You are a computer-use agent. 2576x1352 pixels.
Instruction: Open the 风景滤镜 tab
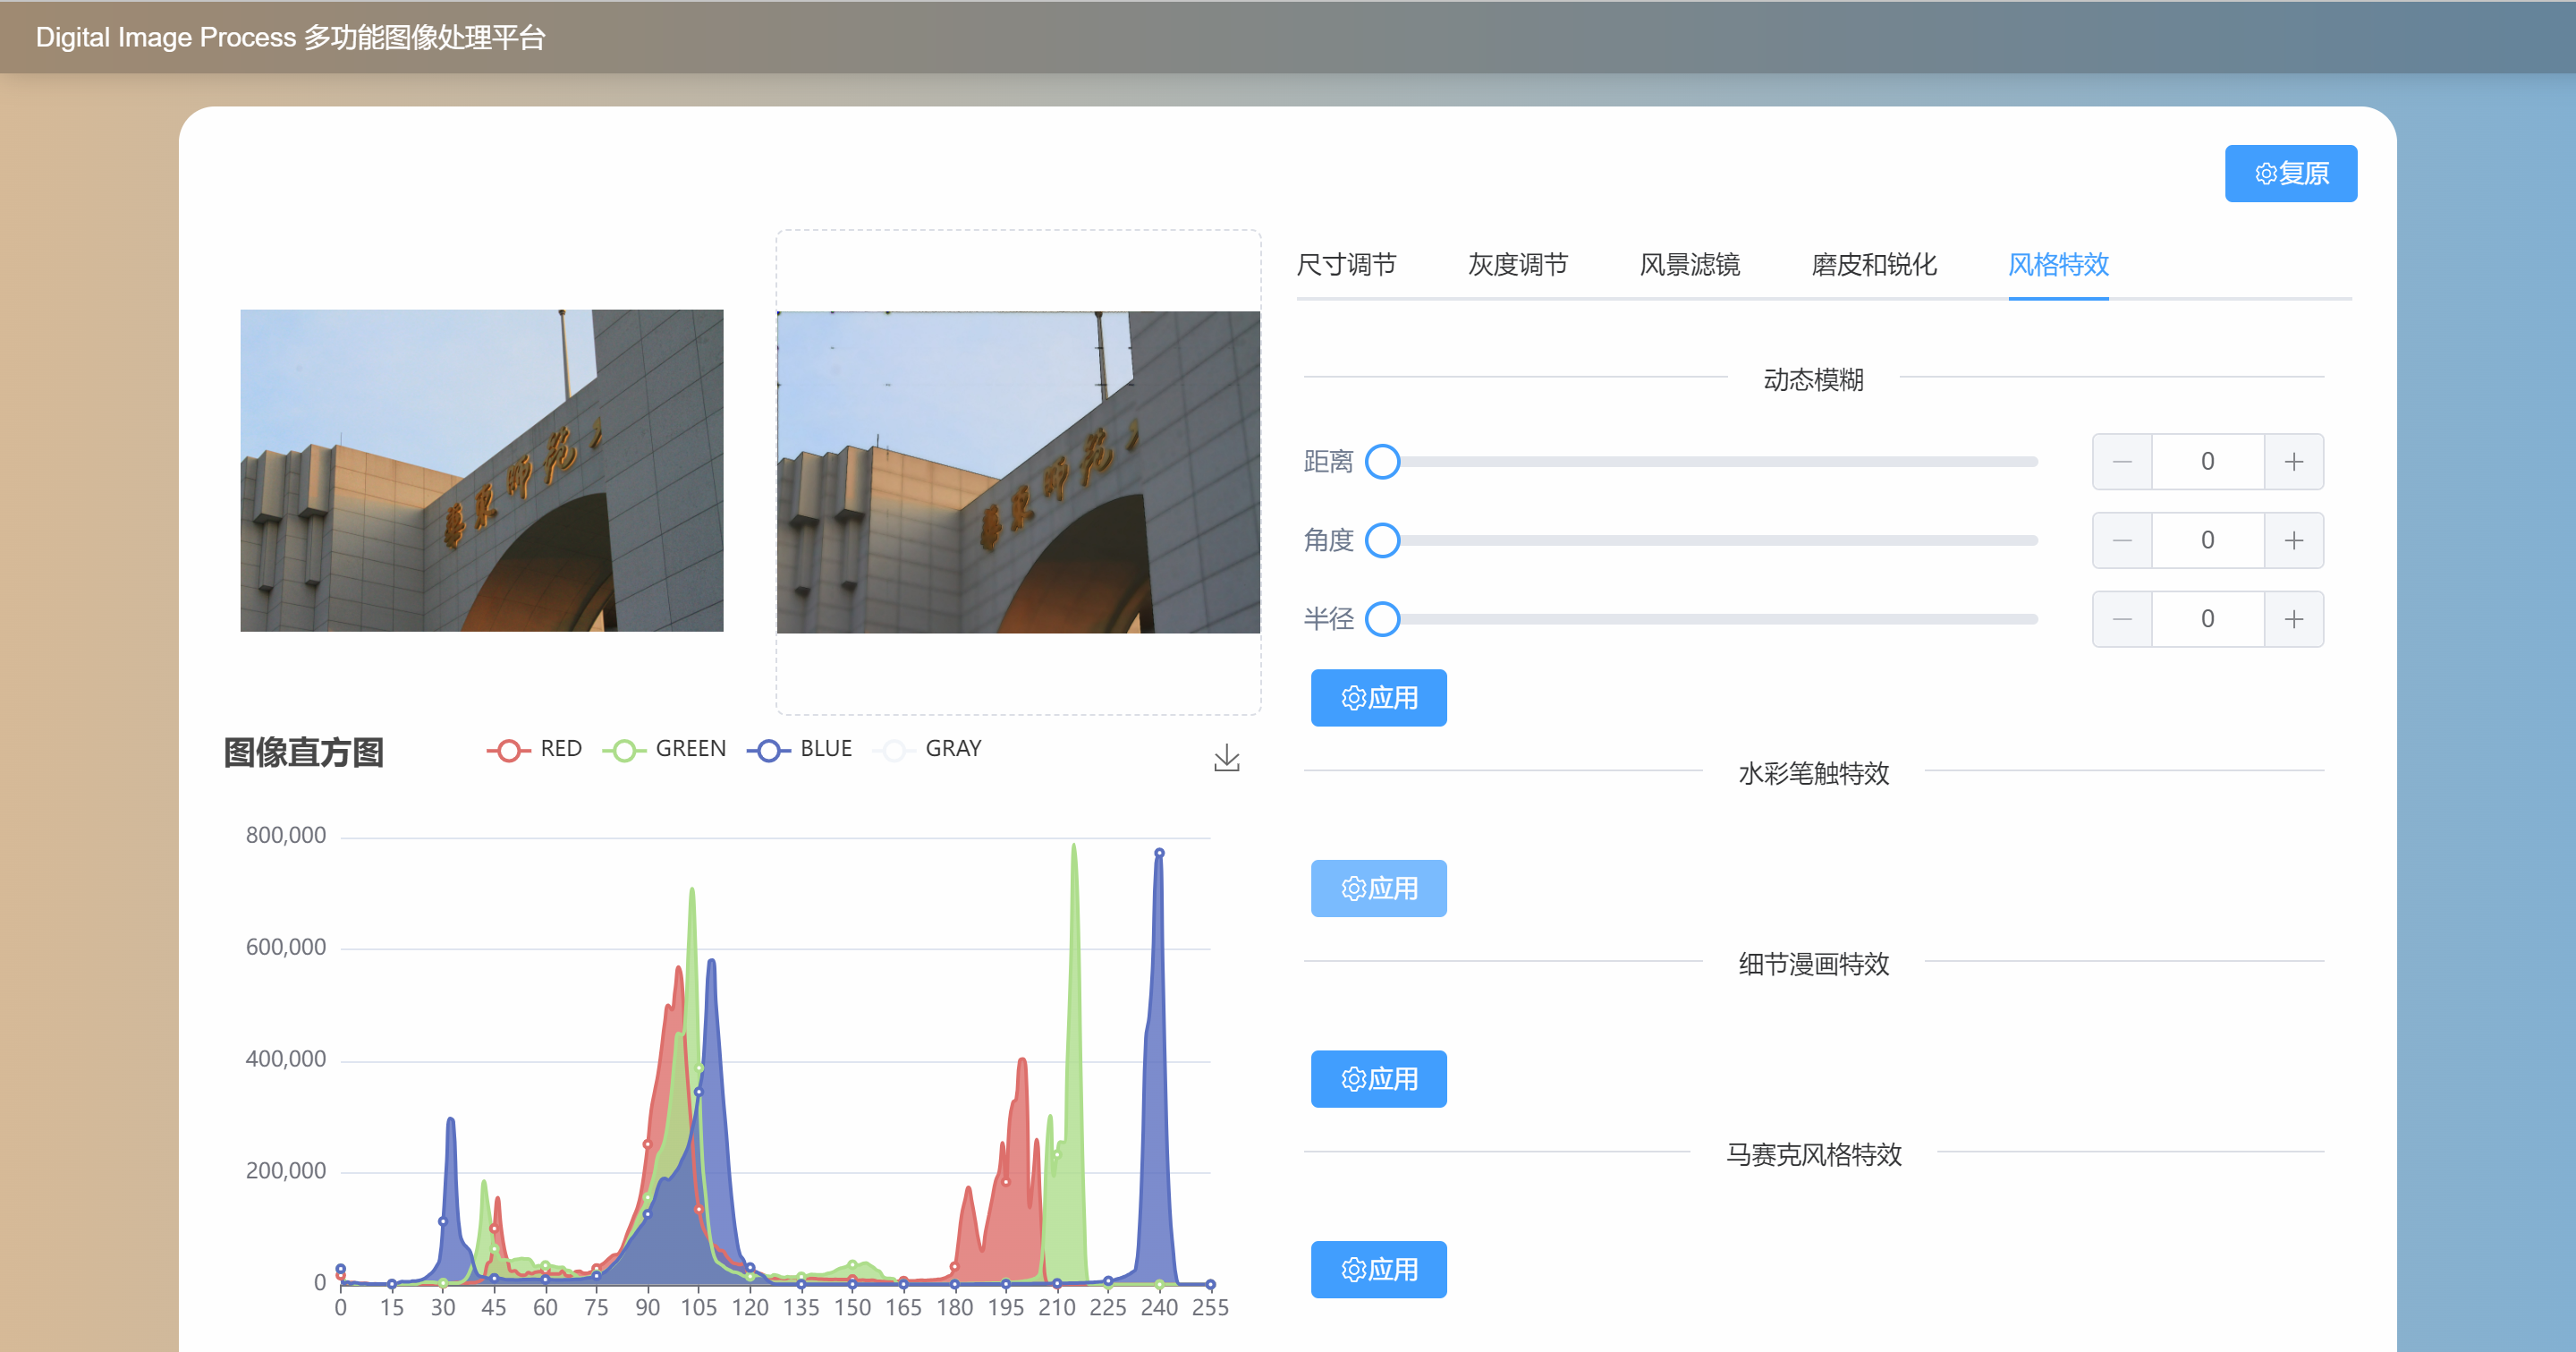pos(1690,265)
